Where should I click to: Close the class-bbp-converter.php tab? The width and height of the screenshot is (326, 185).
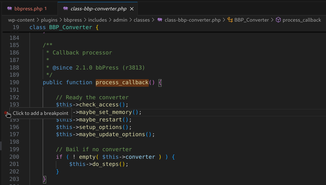point(132,9)
